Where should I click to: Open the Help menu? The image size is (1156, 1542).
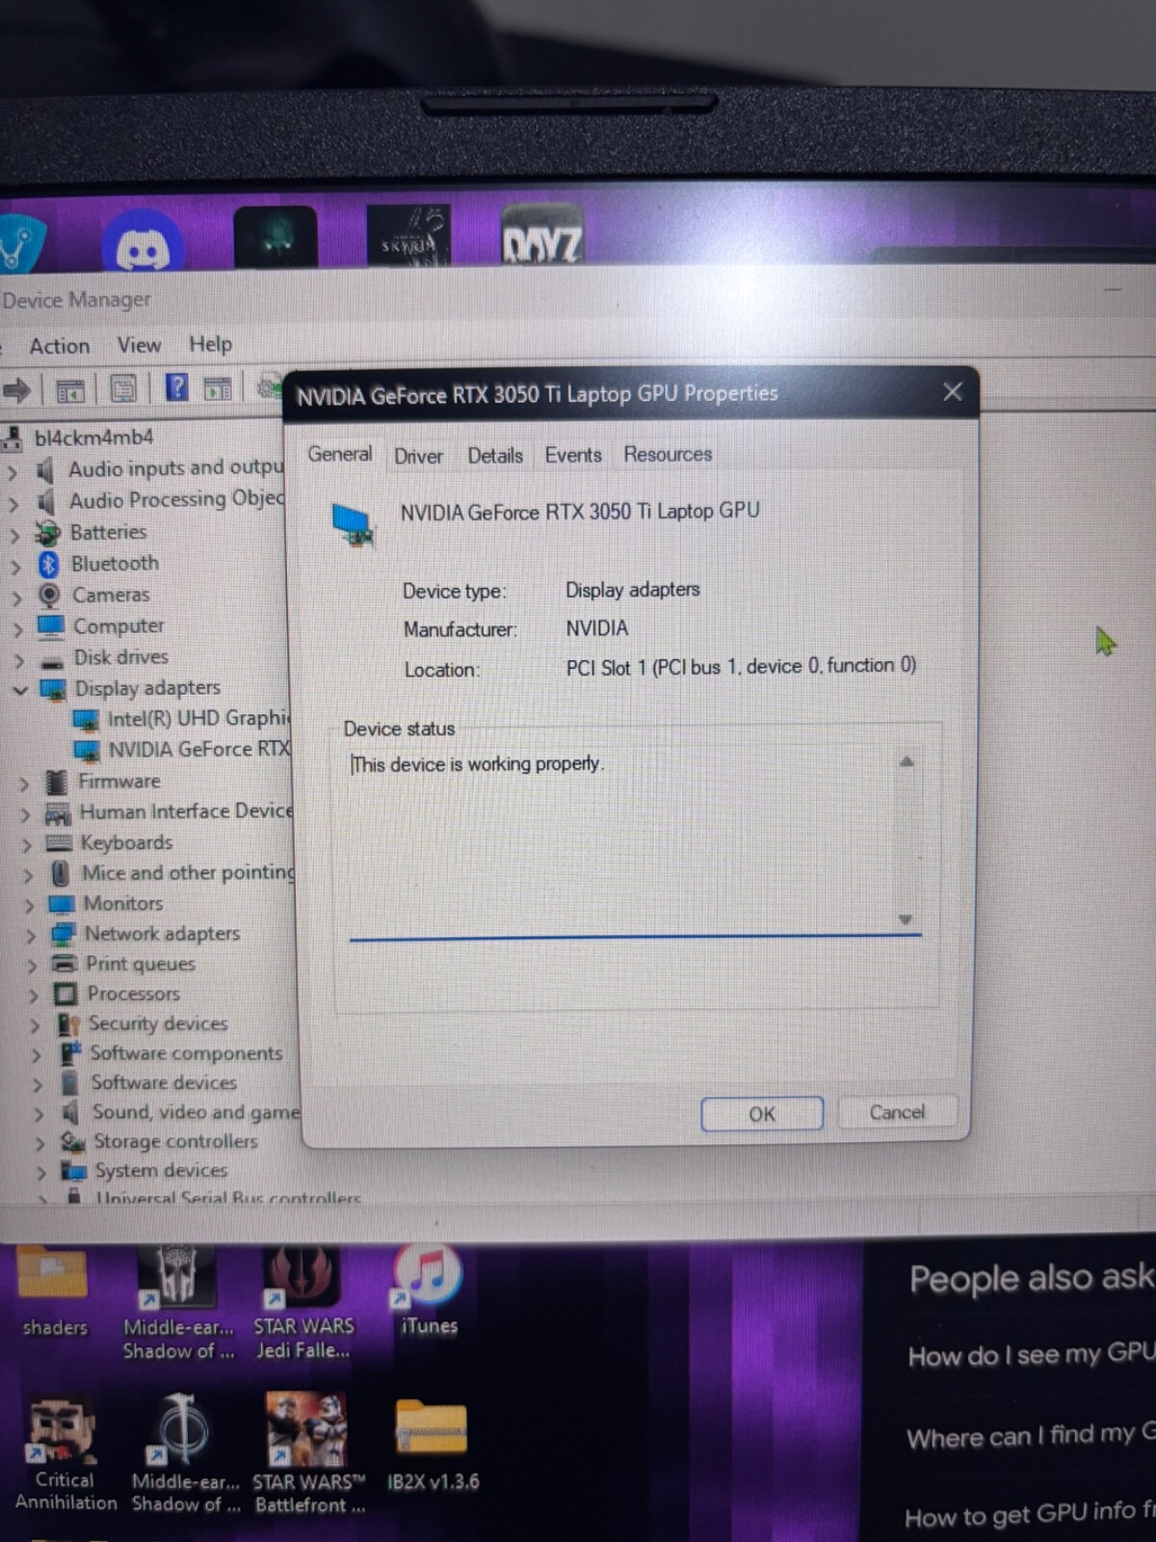point(210,344)
